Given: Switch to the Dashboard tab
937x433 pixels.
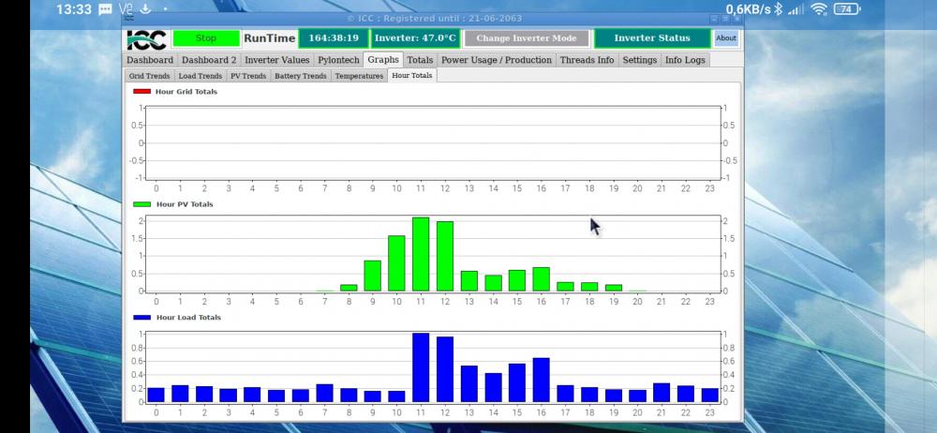Looking at the screenshot, I should (x=150, y=60).
